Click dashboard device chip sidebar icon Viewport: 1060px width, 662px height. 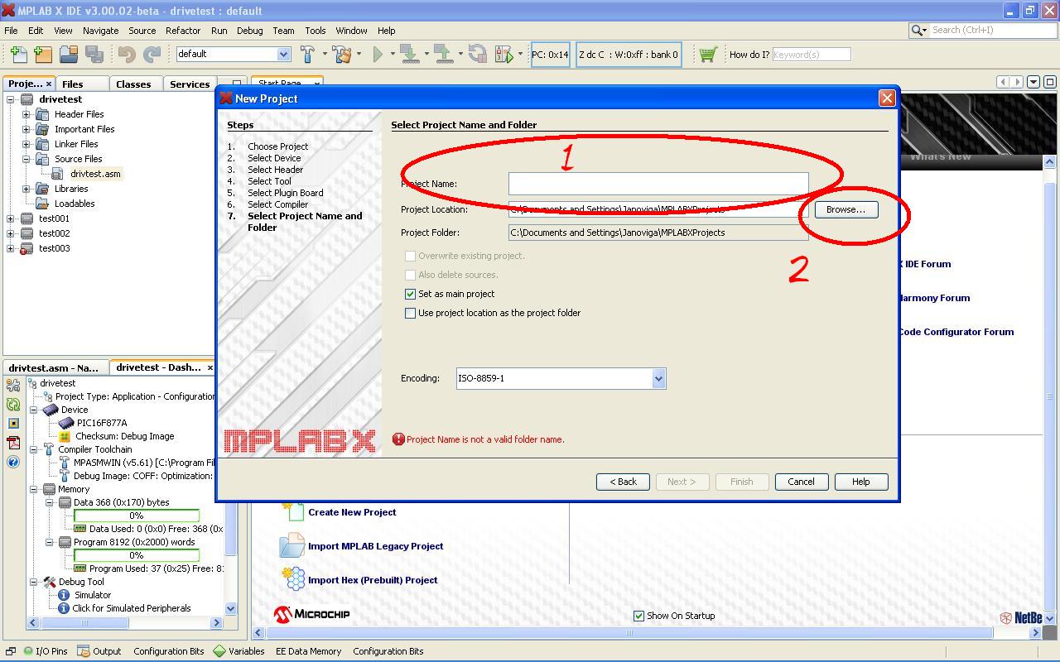pyautogui.click(x=13, y=423)
